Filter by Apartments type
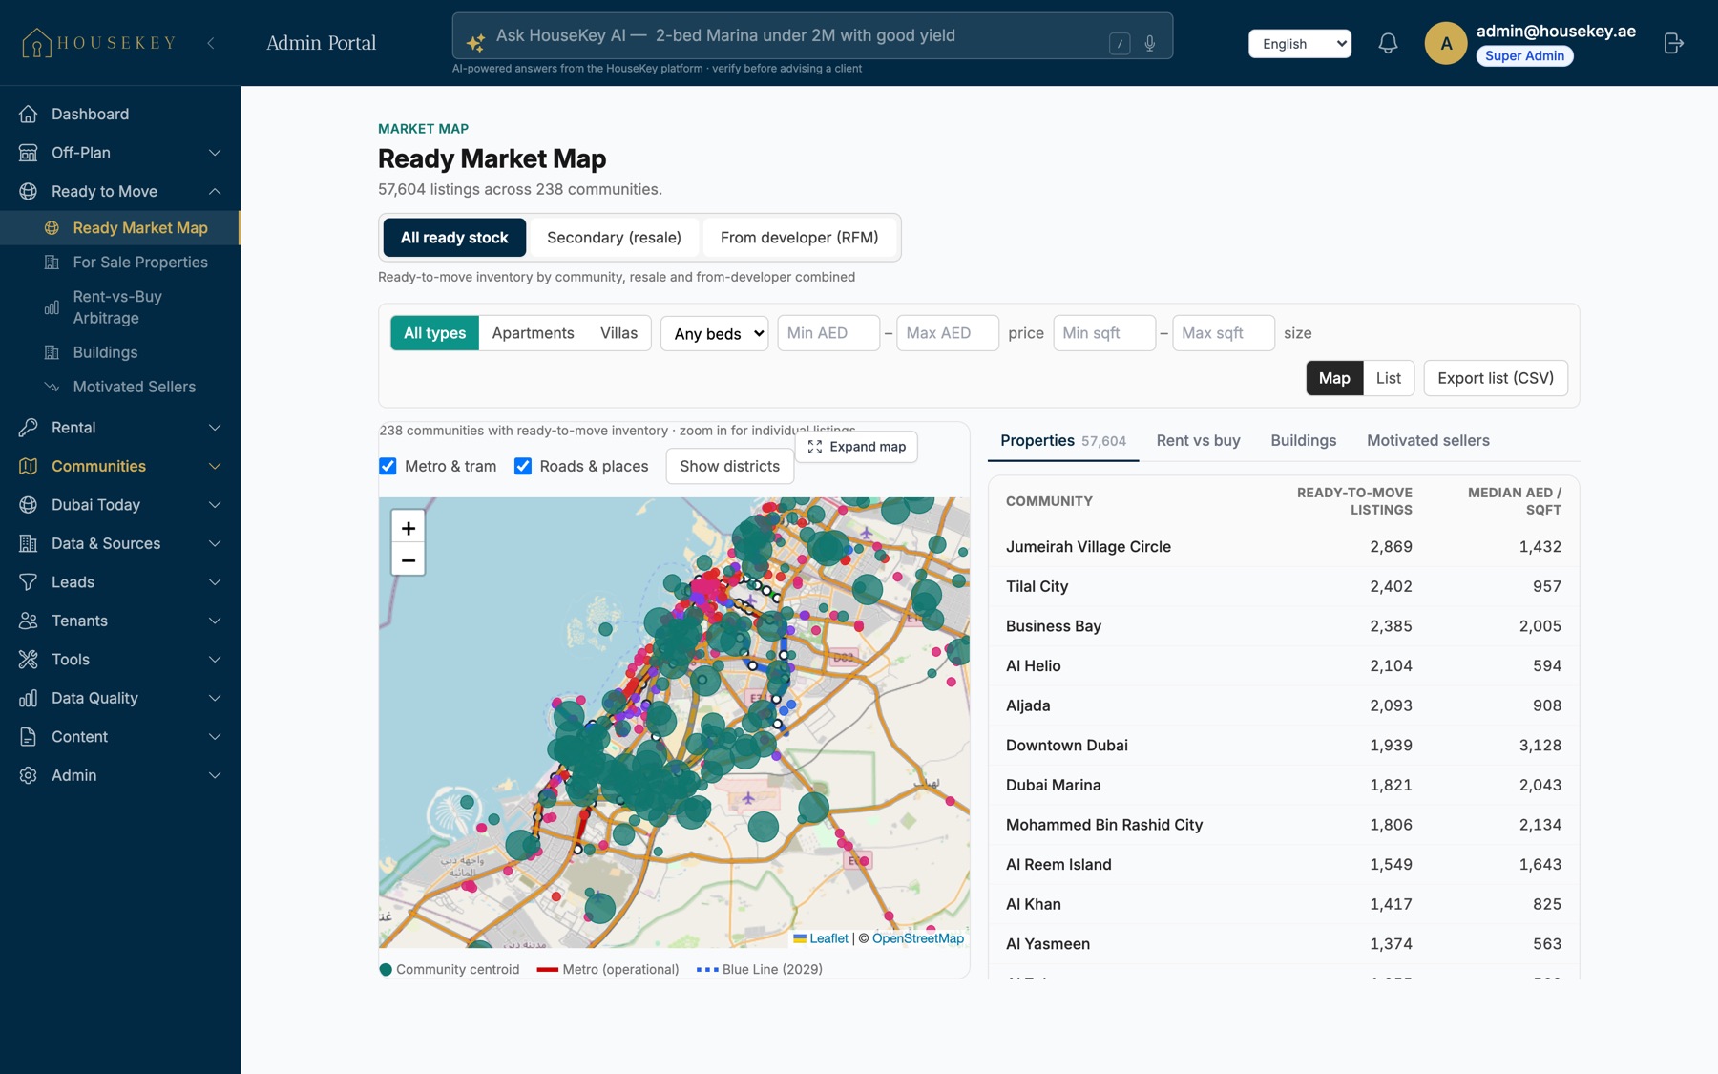 [534, 333]
